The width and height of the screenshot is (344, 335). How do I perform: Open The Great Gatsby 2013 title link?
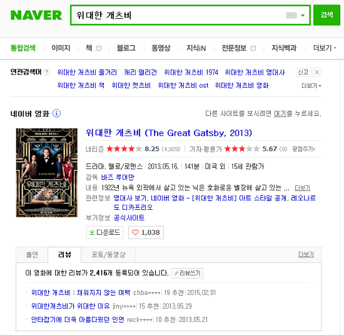[x=169, y=133]
